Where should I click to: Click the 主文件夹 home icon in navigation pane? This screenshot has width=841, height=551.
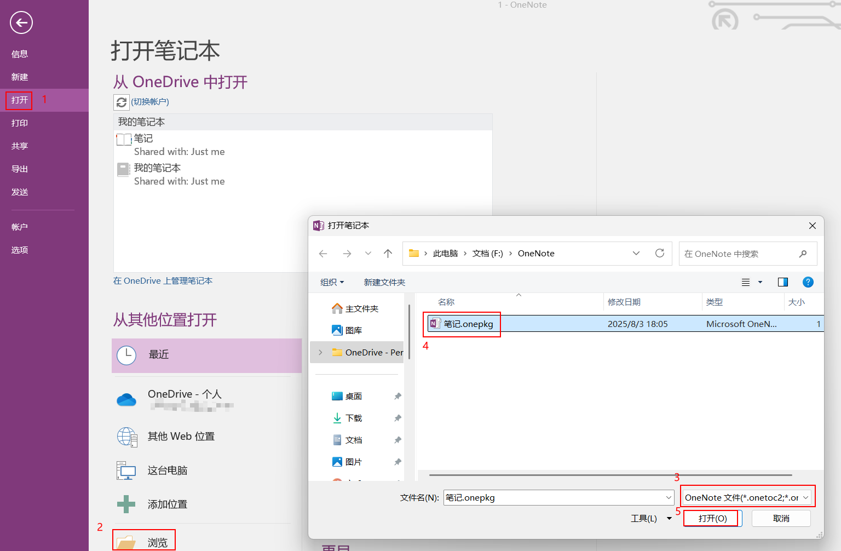point(337,308)
